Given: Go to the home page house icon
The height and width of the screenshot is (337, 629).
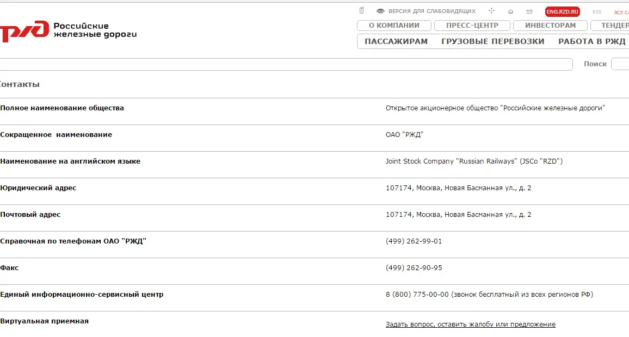Looking at the screenshot, I should pyautogui.click(x=511, y=11).
